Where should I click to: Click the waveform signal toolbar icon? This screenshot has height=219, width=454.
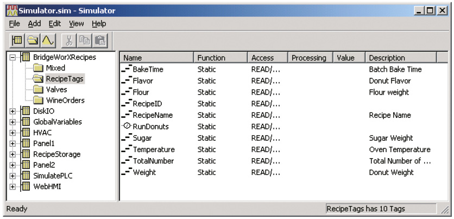pyautogui.click(x=48, y=41)
